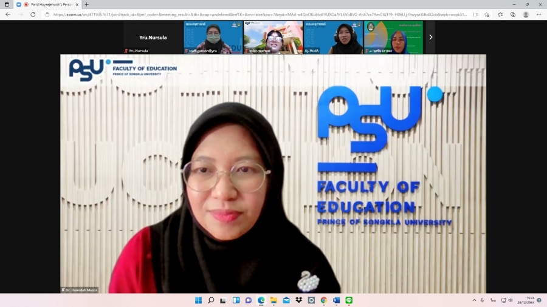Open a new browser tab
547x307 pixels.
pyautogui.click(x=86, y=4)
